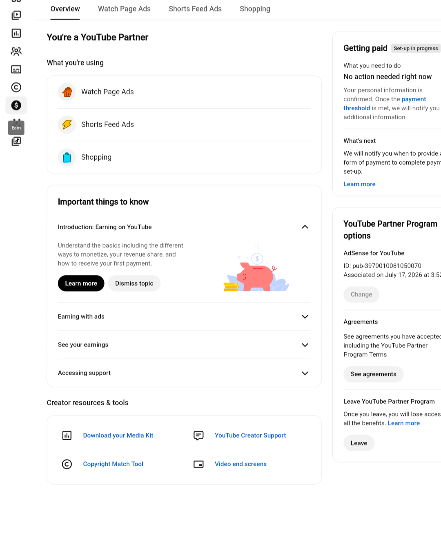Image resolution: width=441 pixels, height=550 pixels.
Task: Open the Download your Media Kit link
Action: pos(118,436)
